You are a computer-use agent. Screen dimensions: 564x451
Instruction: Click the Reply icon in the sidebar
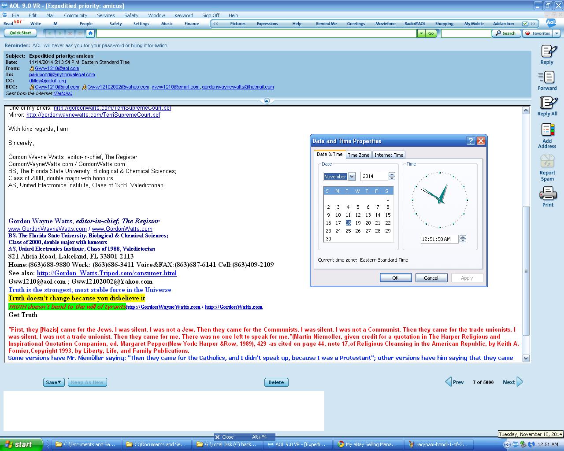[549, 52]
